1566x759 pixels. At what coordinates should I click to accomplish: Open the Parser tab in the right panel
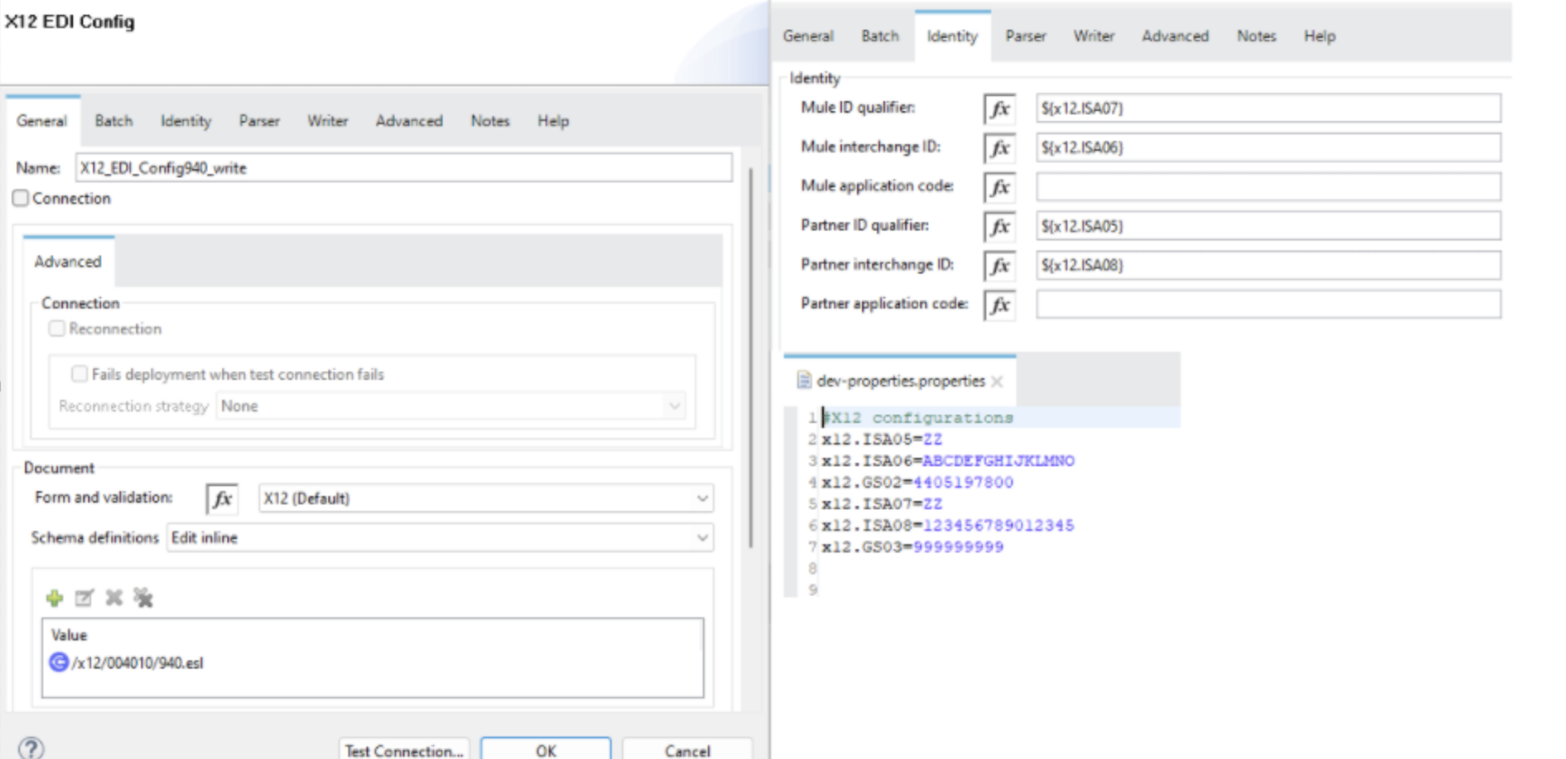coord(1025,37)
